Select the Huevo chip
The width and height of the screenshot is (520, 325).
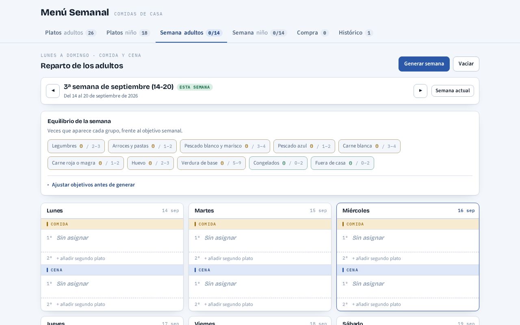(x=150, y=163)
